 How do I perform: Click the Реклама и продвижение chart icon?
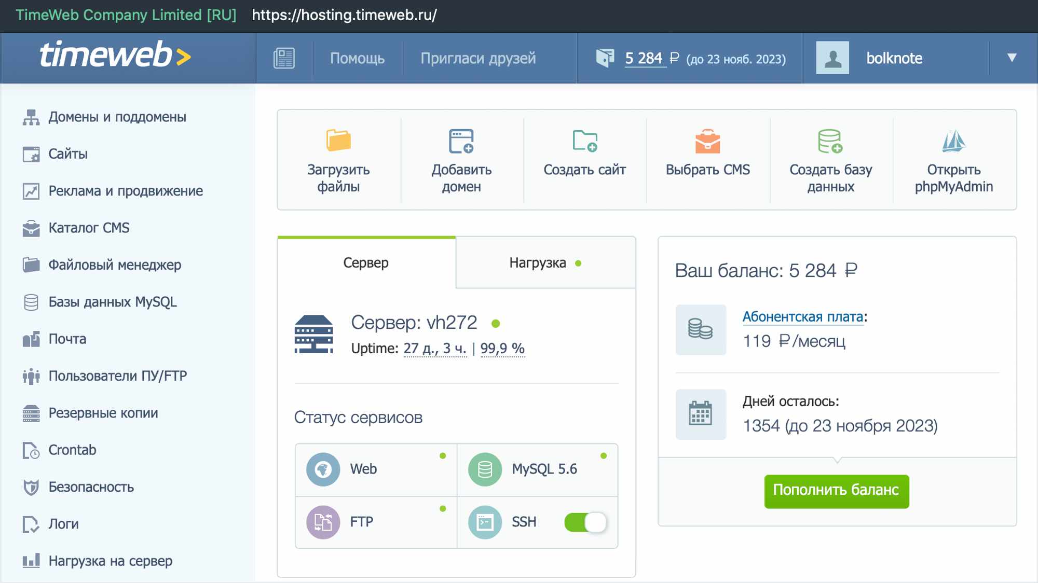coord(31,191)
